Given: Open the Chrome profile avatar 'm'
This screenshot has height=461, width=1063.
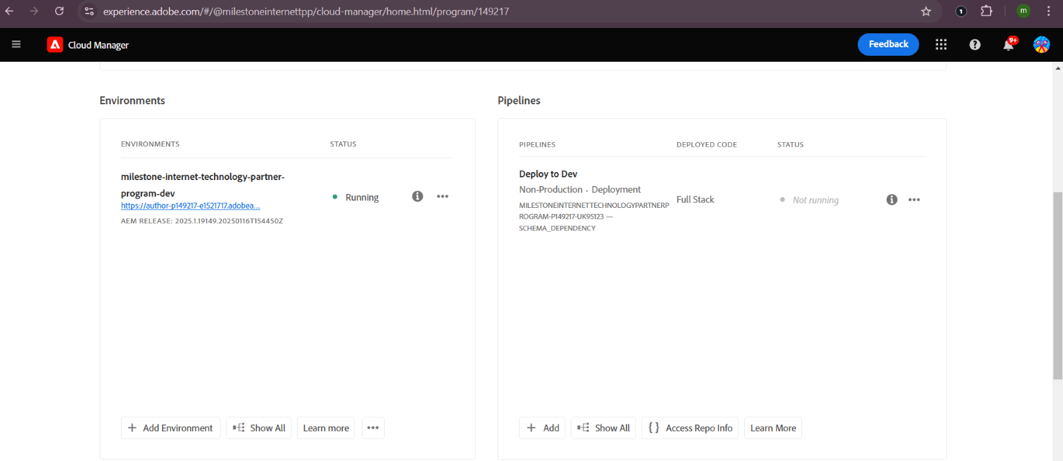Looking at the screenshot, I should click(1024, 11).
